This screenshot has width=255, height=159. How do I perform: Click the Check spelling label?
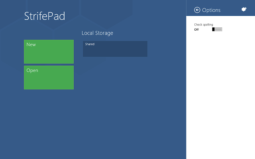(204, 25)
